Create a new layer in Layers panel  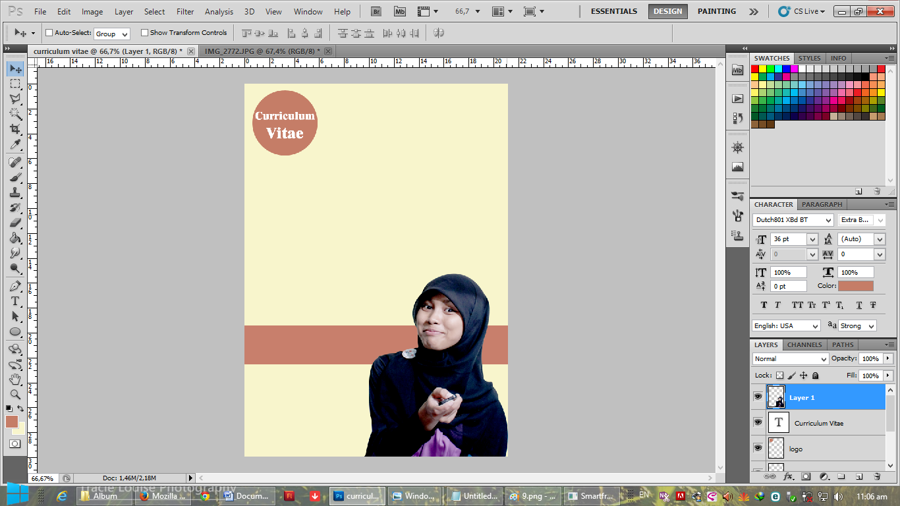pos(859,476)
